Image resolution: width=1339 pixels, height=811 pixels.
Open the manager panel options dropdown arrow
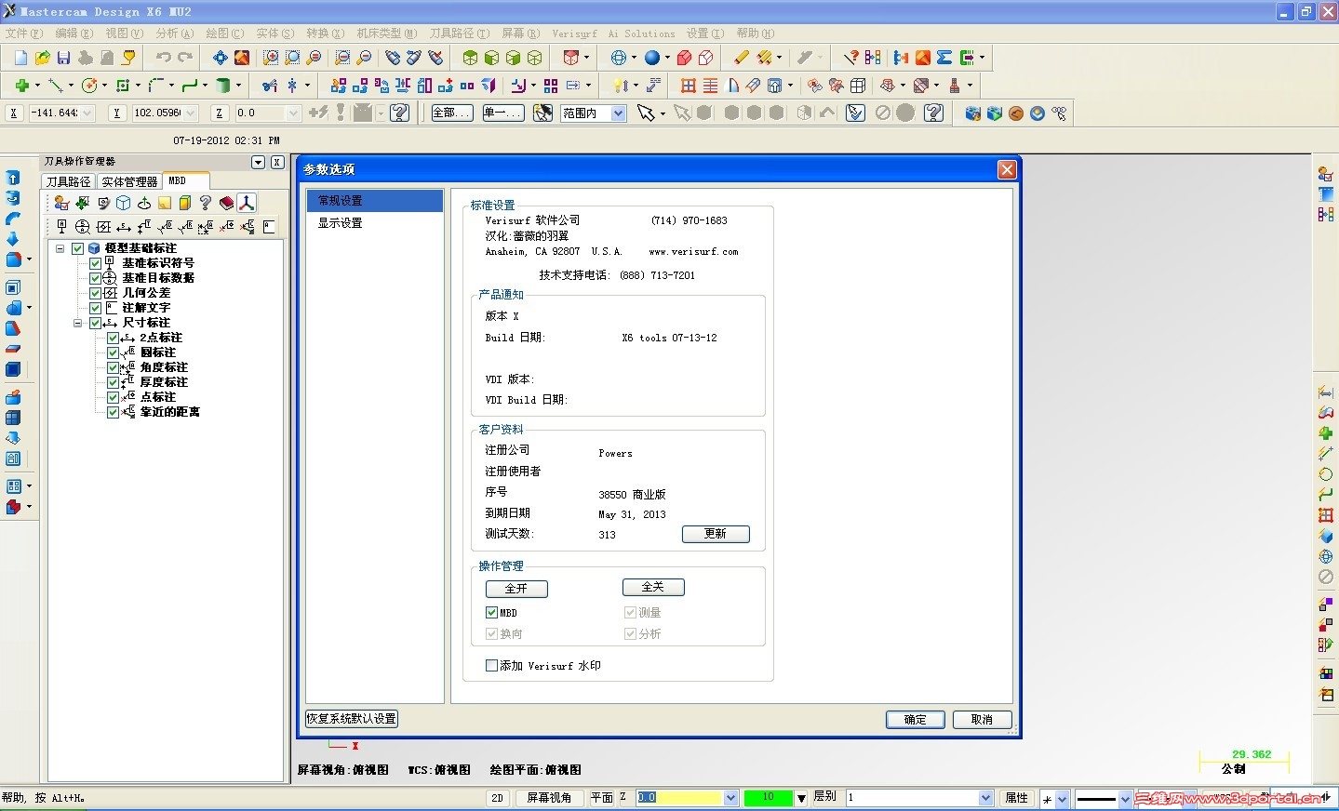(259, 162)
